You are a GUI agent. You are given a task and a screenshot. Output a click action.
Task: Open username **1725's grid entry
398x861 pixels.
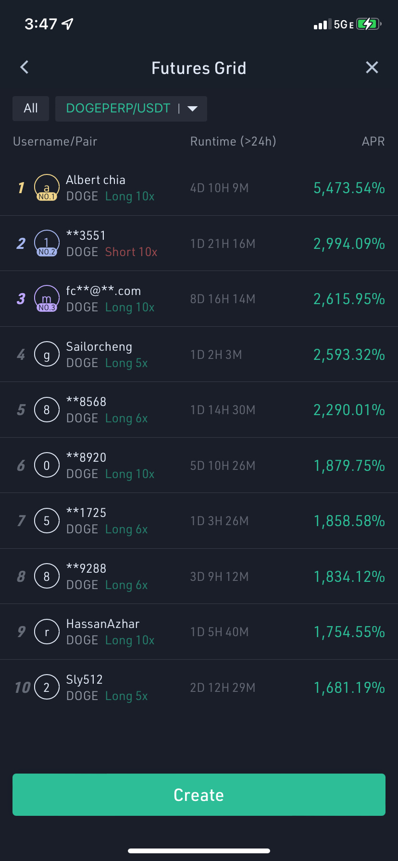(x=87, y=513)
